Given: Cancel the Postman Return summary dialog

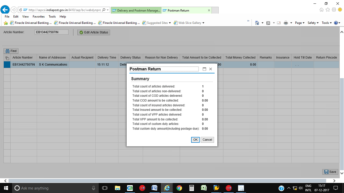Looking at the screenshot, I should click(207, 140).
